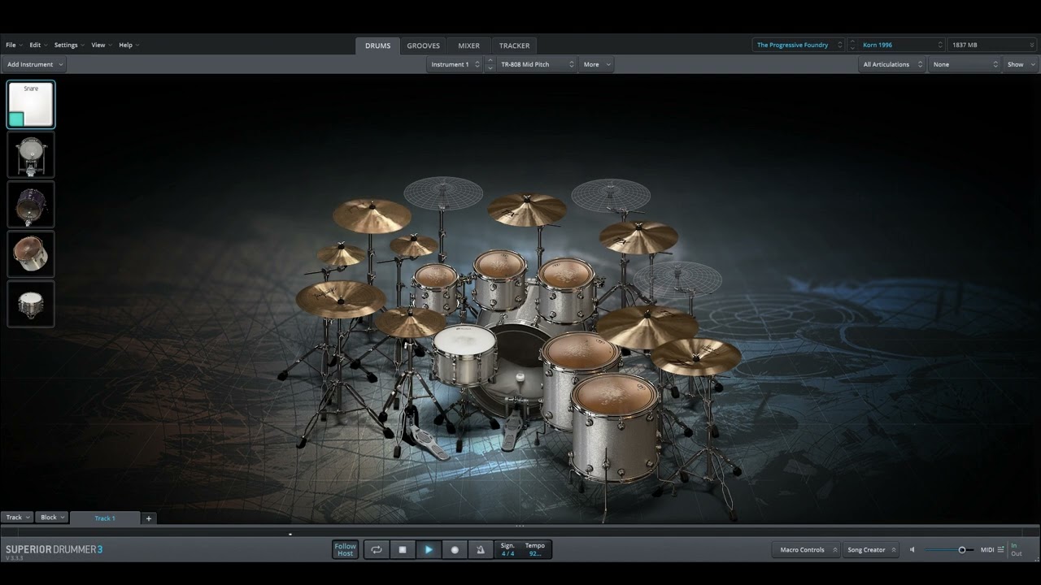Open the None dropdown beside All Articulations
Image resolution: width=1041 pixels, height=585 pixels.
point(965,64)
